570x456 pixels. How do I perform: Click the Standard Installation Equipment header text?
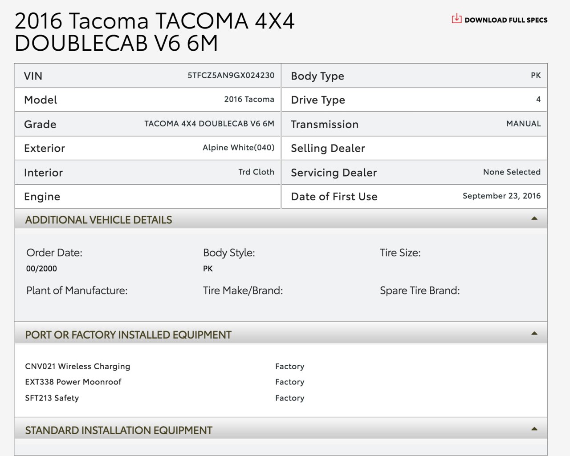pyautogui.click(x=118, y=430)
